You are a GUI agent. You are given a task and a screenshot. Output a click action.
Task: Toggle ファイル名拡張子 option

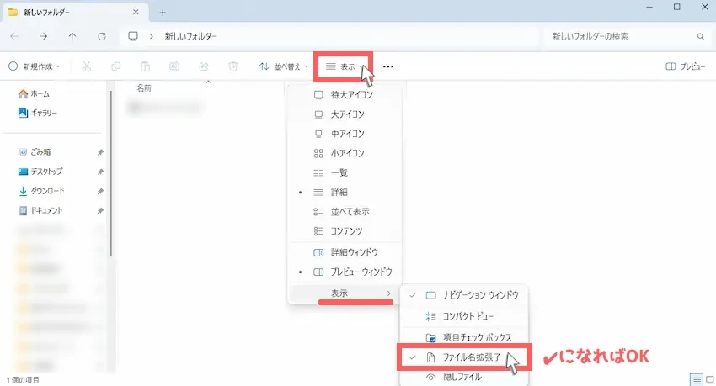pyautogui.click(x=464, y=357)
